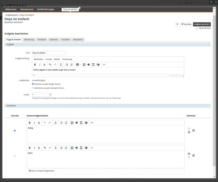Open Vorschau preview
The width and height of the screenshot is (218, 182).
[x=186, y=24]
